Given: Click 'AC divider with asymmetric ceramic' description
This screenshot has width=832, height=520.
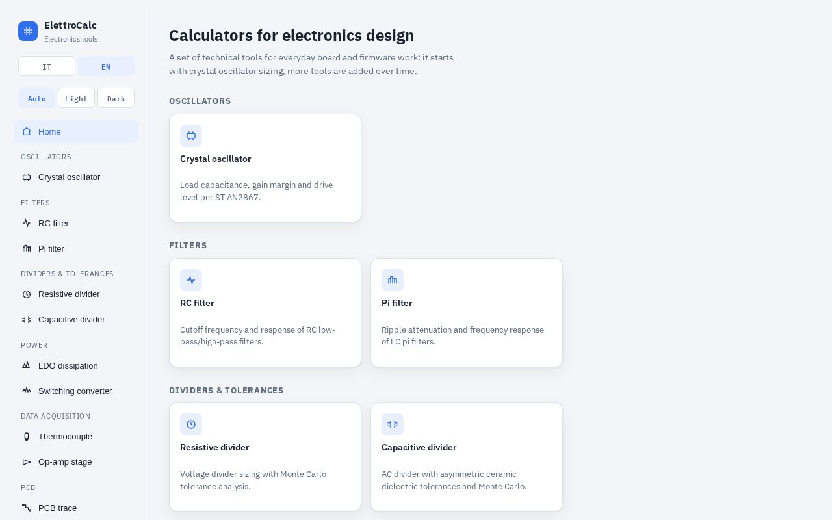Looking at the screenshot, I should 454,480.
